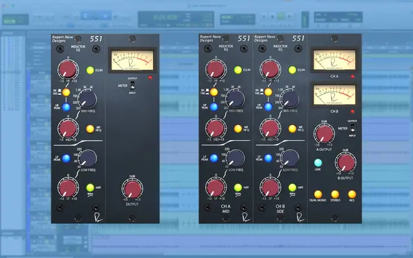Click the LOW FREQ knob on mono 551
Screen dimensions: 413x258
(x=88, y=158)
